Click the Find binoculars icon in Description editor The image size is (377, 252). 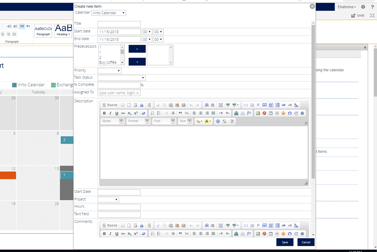[207, 105]
